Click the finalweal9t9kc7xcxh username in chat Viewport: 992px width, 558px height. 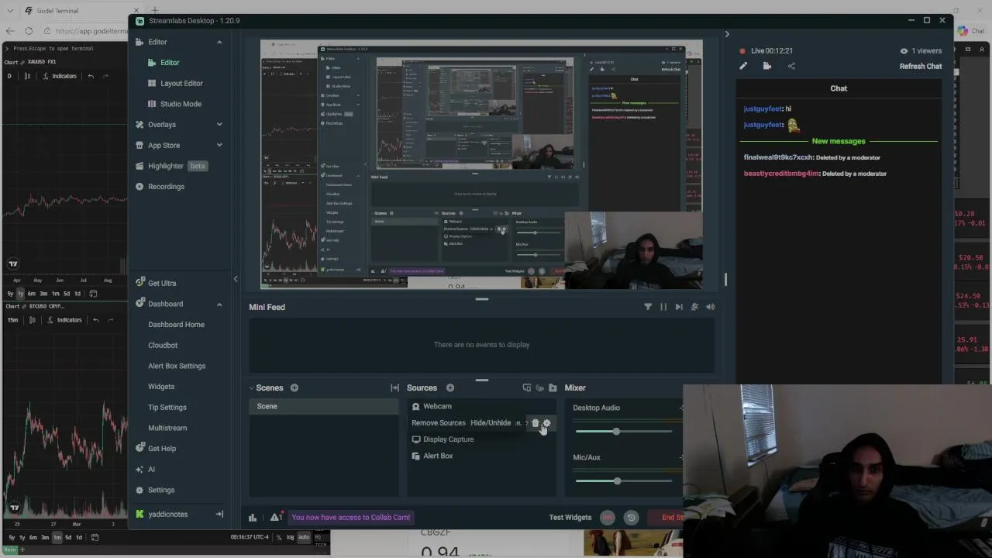tap(778, 158)
